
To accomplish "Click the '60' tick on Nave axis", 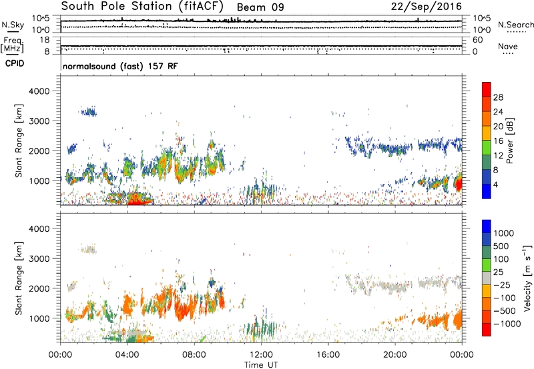I will pyautogui.click(x=478, y=40).
